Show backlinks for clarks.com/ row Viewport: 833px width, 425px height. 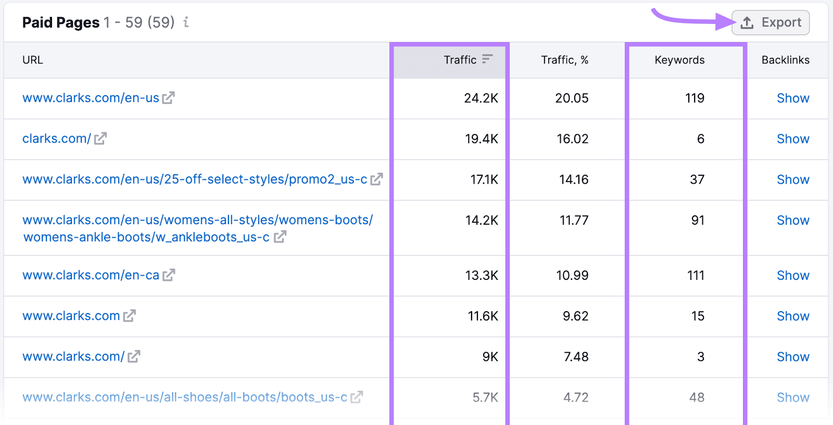(x=792, y=139)
